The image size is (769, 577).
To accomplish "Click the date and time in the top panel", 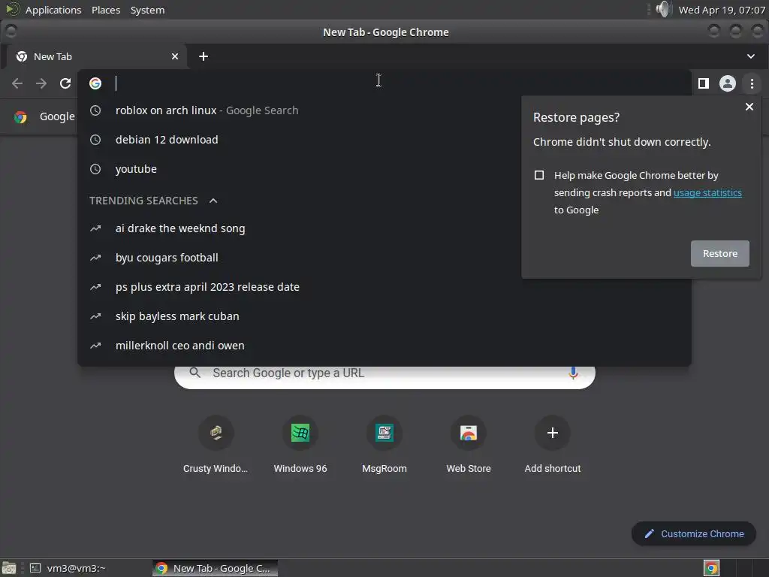I will click(x=722, y=10).
